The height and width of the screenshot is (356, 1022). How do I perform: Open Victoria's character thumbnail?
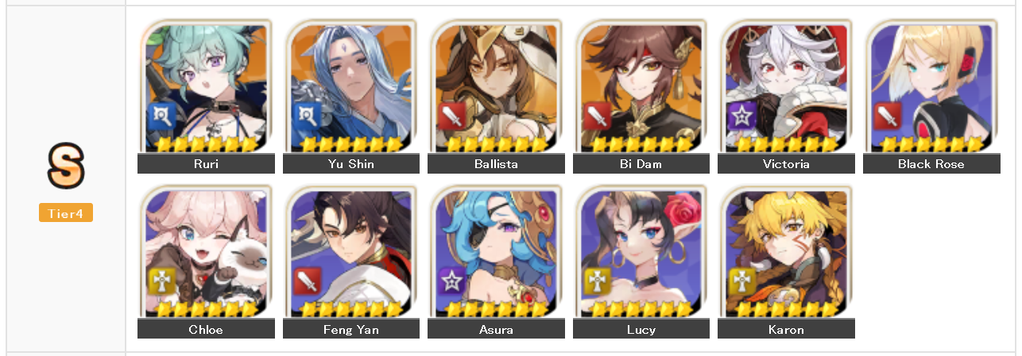click(x=786, y=86)
